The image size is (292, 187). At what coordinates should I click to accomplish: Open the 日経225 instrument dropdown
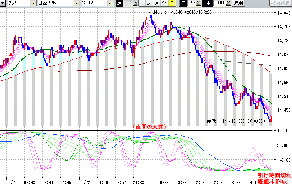click(x=77, y=3)
